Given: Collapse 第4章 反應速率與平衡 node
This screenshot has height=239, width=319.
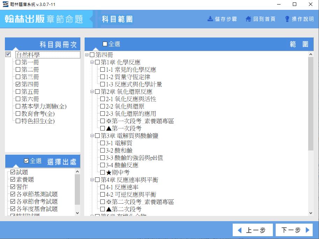Looking at the screenshot, I should [x=92, y=180].
